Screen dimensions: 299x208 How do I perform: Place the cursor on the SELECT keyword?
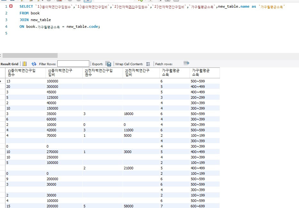26,6
